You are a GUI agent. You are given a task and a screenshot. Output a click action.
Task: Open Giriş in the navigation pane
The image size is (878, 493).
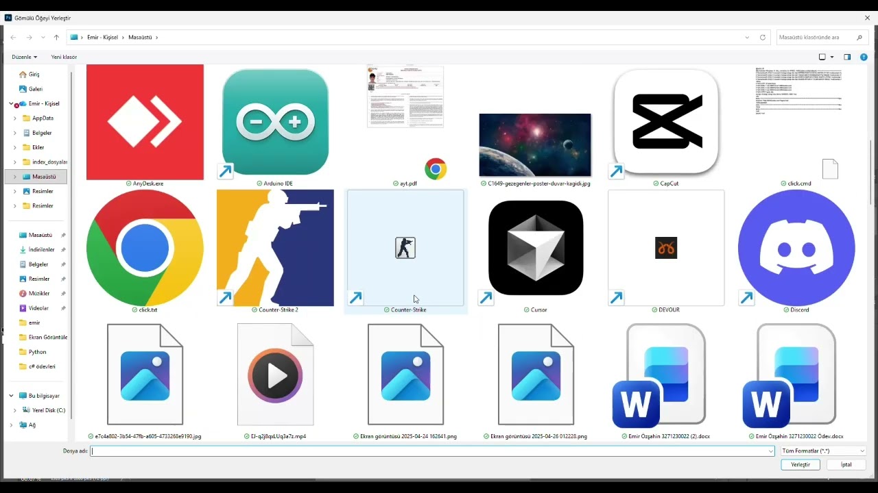pyautogui.click(x=34, y=74)
